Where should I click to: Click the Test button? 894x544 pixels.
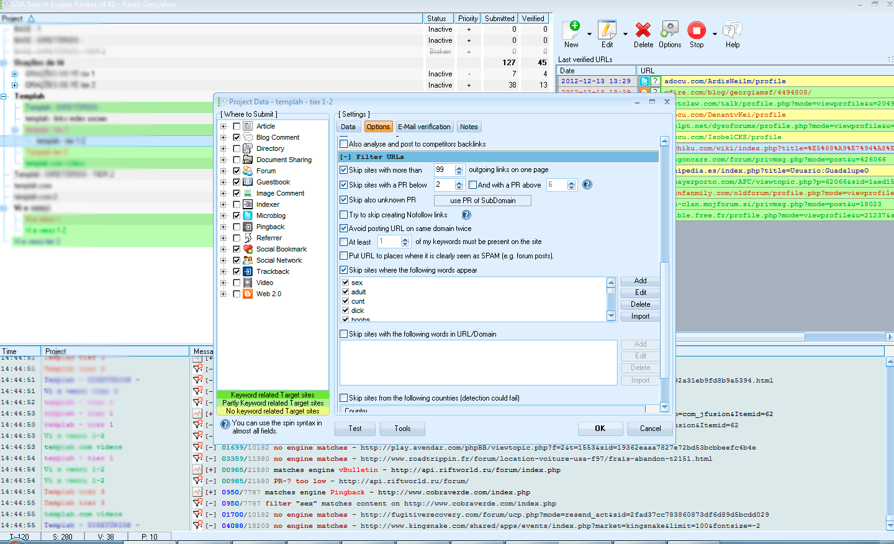click(355, 428)
